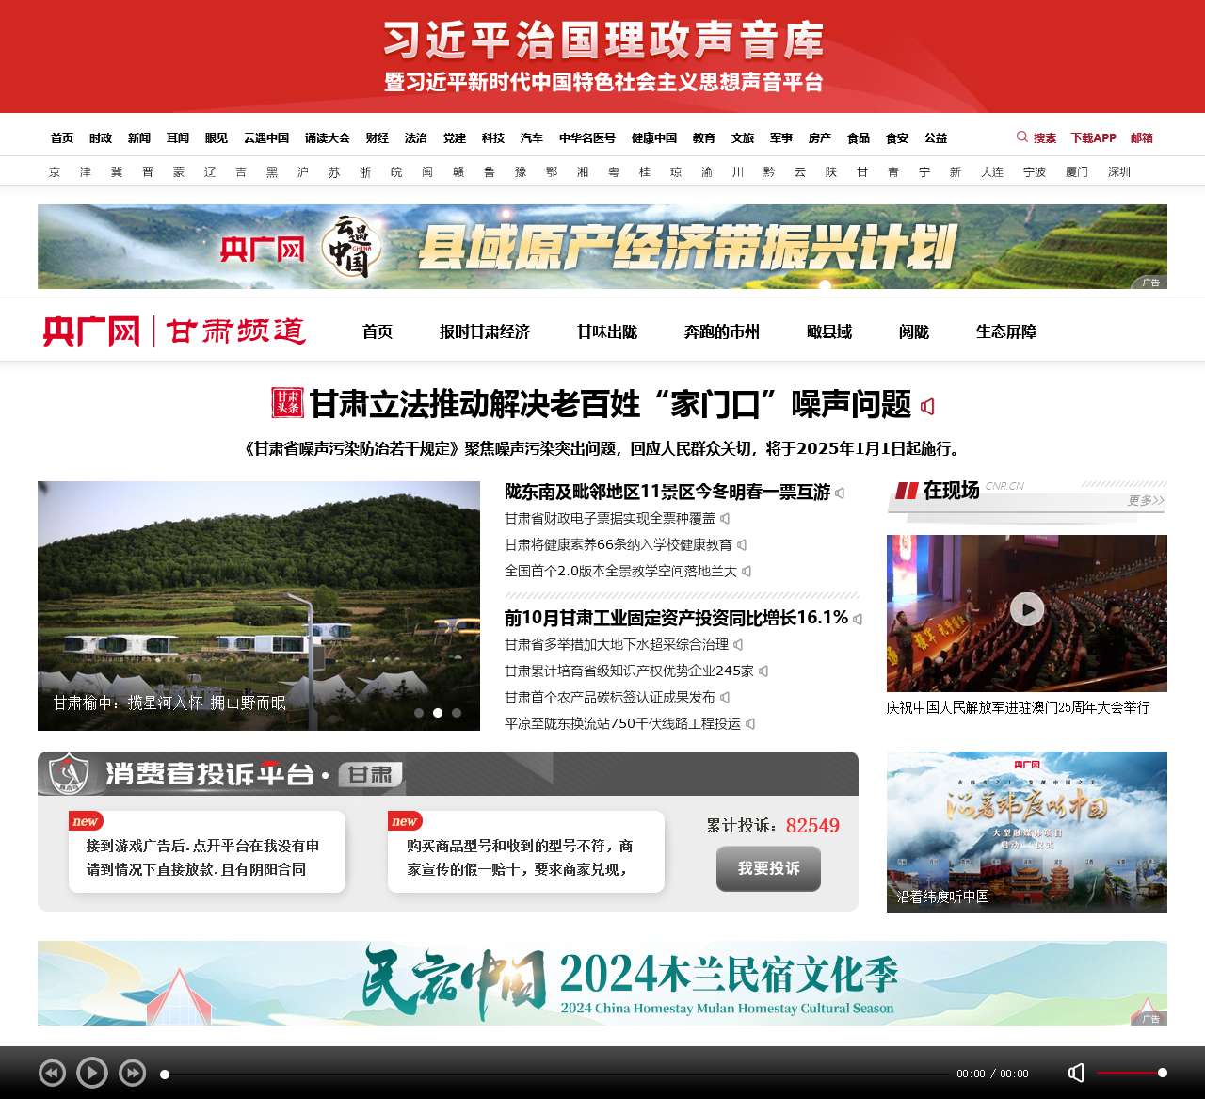Start playback in the bottom audio player
This screenshot has width=1205, height=1099.
[91, 1073]
